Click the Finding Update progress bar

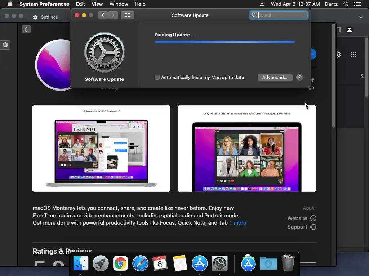pos(225,42)
